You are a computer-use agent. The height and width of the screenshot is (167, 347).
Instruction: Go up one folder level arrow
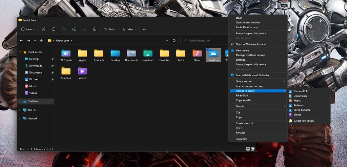[41, 41]
